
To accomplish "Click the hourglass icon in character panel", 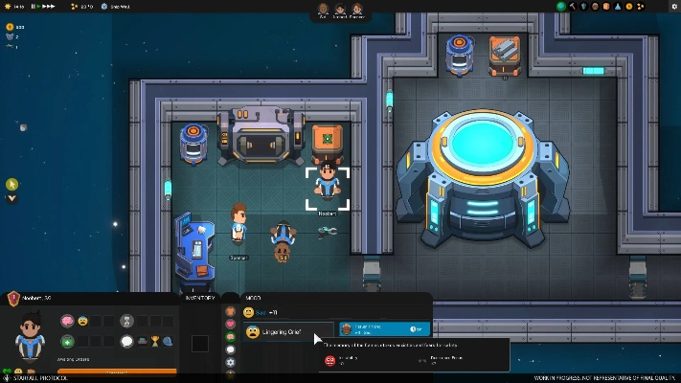I will pos(127,322).
